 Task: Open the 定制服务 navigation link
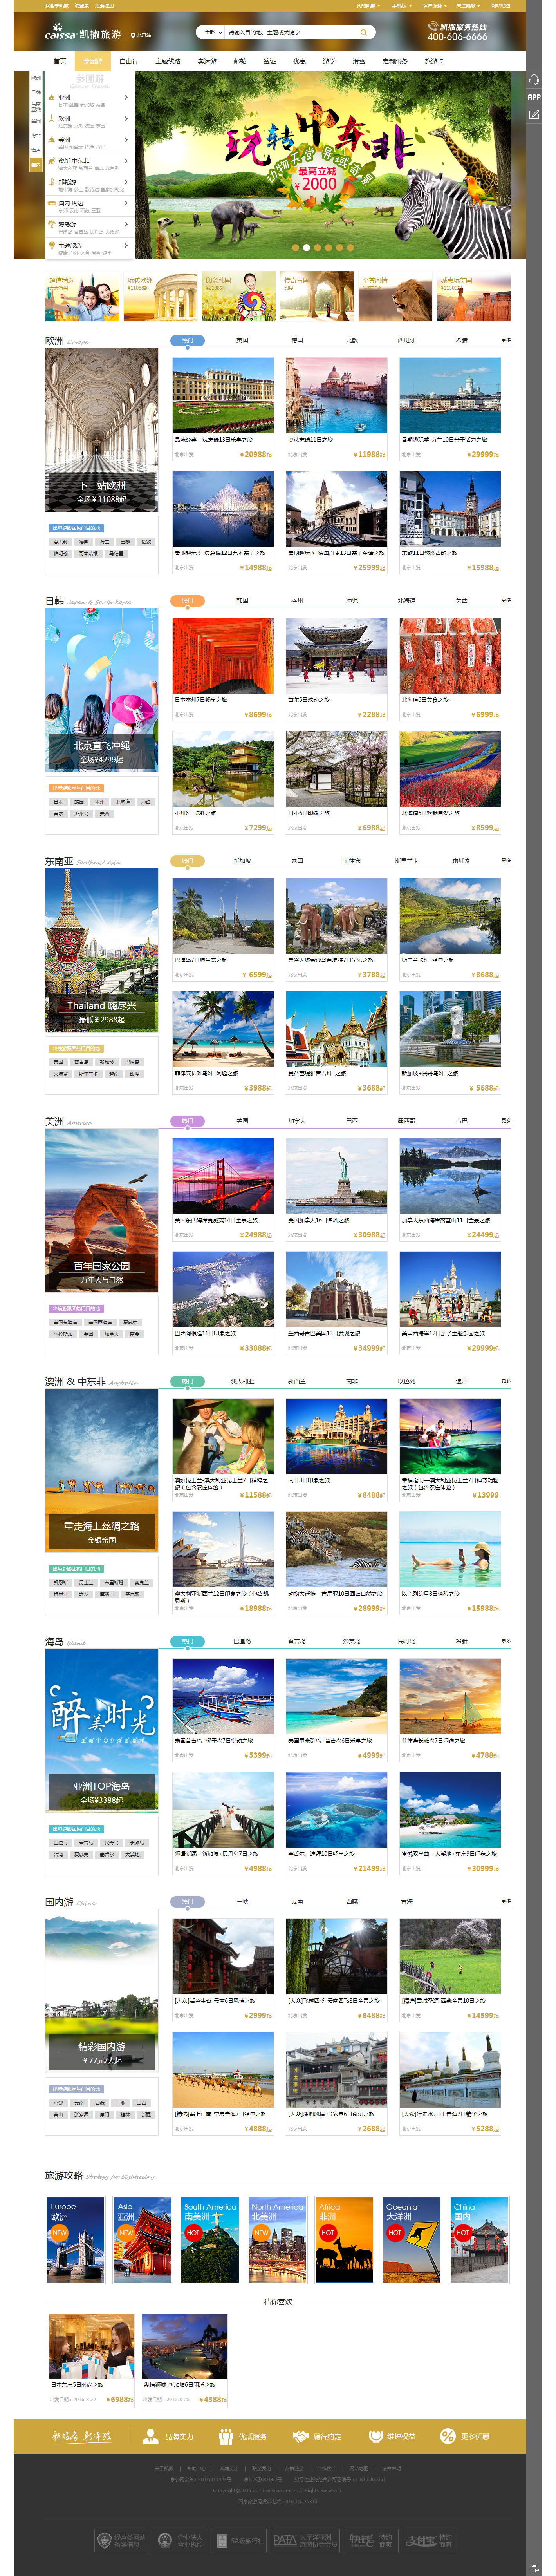click(395, 62)
